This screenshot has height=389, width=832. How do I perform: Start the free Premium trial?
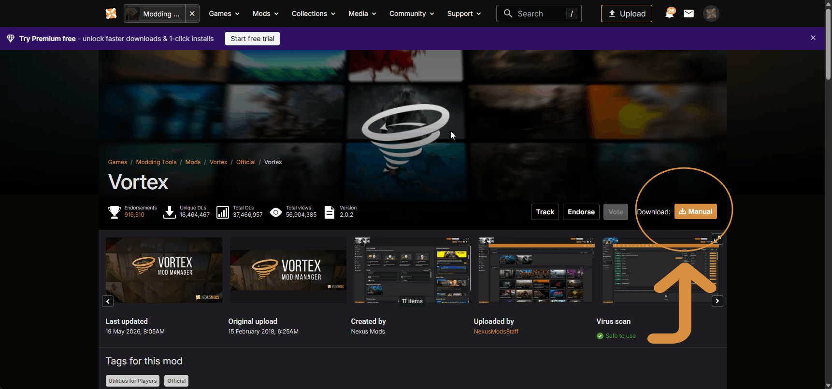pos(252,39)
